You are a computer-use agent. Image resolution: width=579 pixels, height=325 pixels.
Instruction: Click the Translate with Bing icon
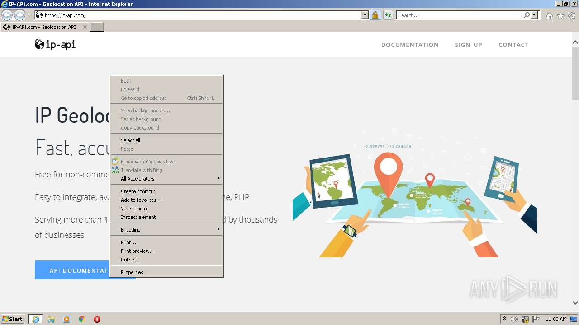(115, 170)
